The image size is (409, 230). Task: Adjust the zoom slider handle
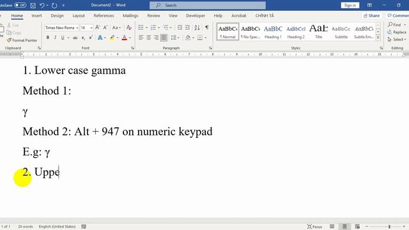click(x=389, y=227)
